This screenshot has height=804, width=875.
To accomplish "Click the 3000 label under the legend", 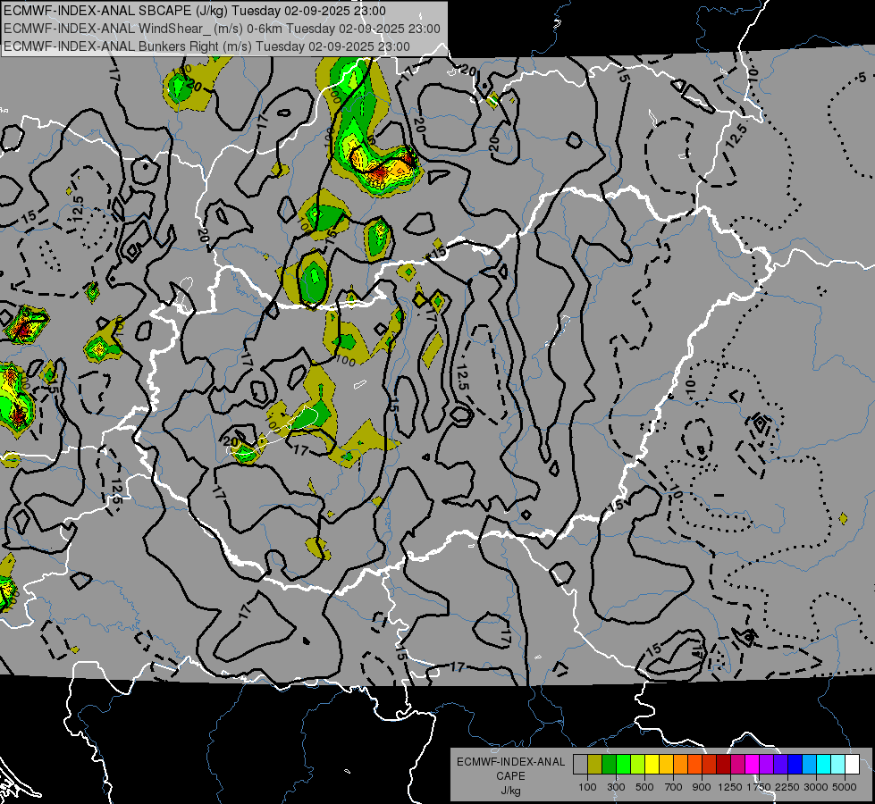I will 816,787.
